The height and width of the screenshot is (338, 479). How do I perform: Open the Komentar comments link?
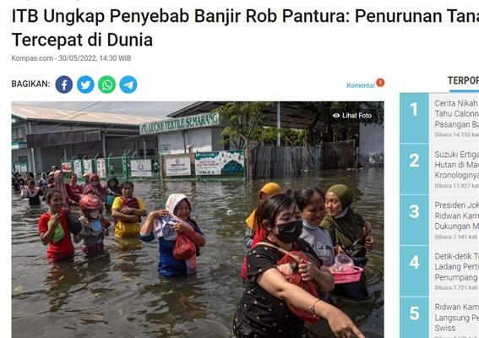click(x=361, y=85)
